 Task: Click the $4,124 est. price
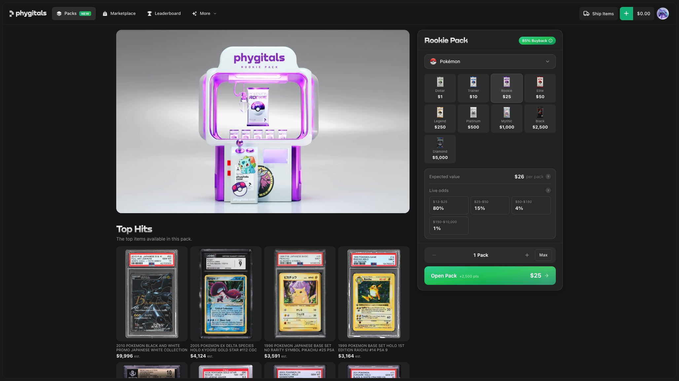[202, 356]
